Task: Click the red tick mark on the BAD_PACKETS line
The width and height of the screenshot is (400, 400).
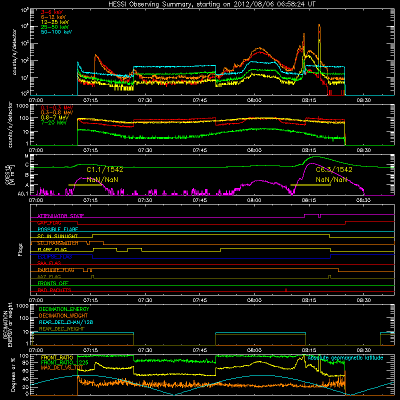Action: [286, 290]
